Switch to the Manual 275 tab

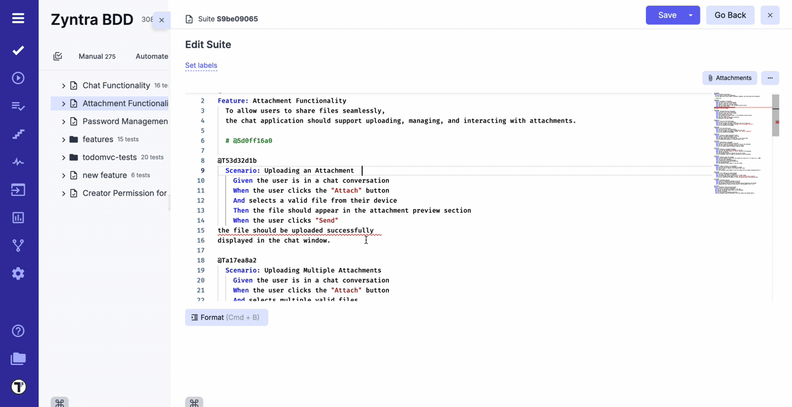click(97, 56)
